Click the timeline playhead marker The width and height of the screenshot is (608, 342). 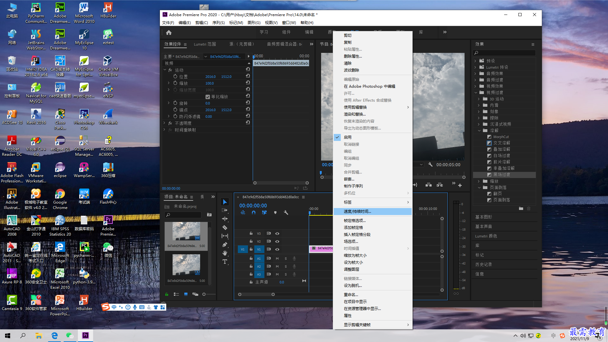pos(310,213)
